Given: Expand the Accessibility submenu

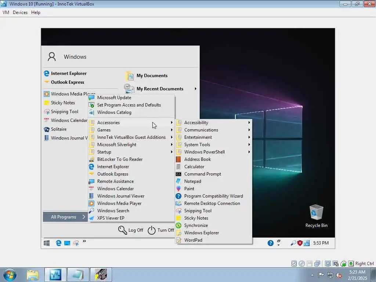Looking at the screenshot, I should coord(214,123).
